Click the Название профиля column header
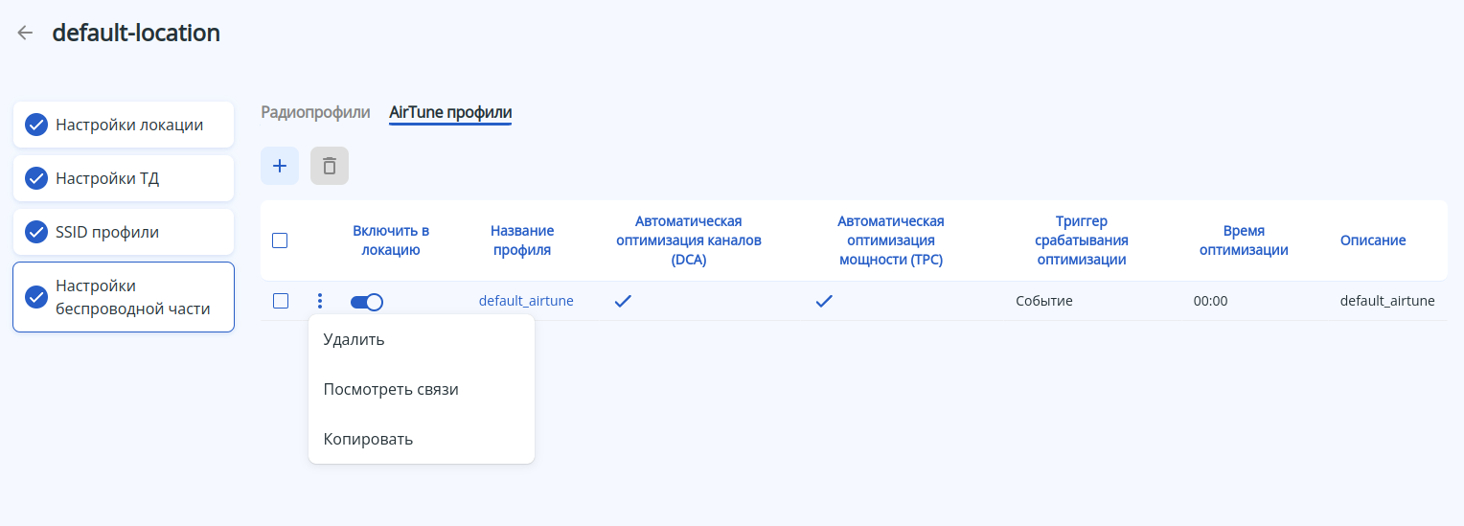The width and height of the screenshot is (1464, 526). pos(522,240)
